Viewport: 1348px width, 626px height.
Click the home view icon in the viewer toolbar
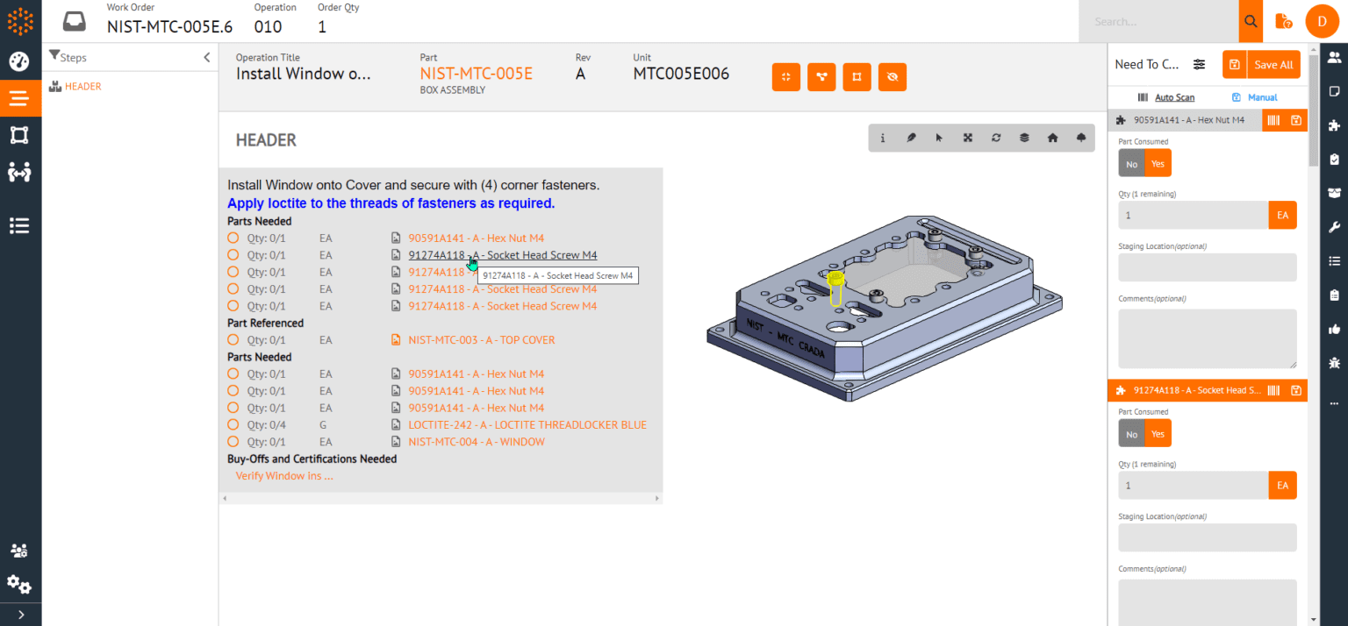pos(1052,138)
